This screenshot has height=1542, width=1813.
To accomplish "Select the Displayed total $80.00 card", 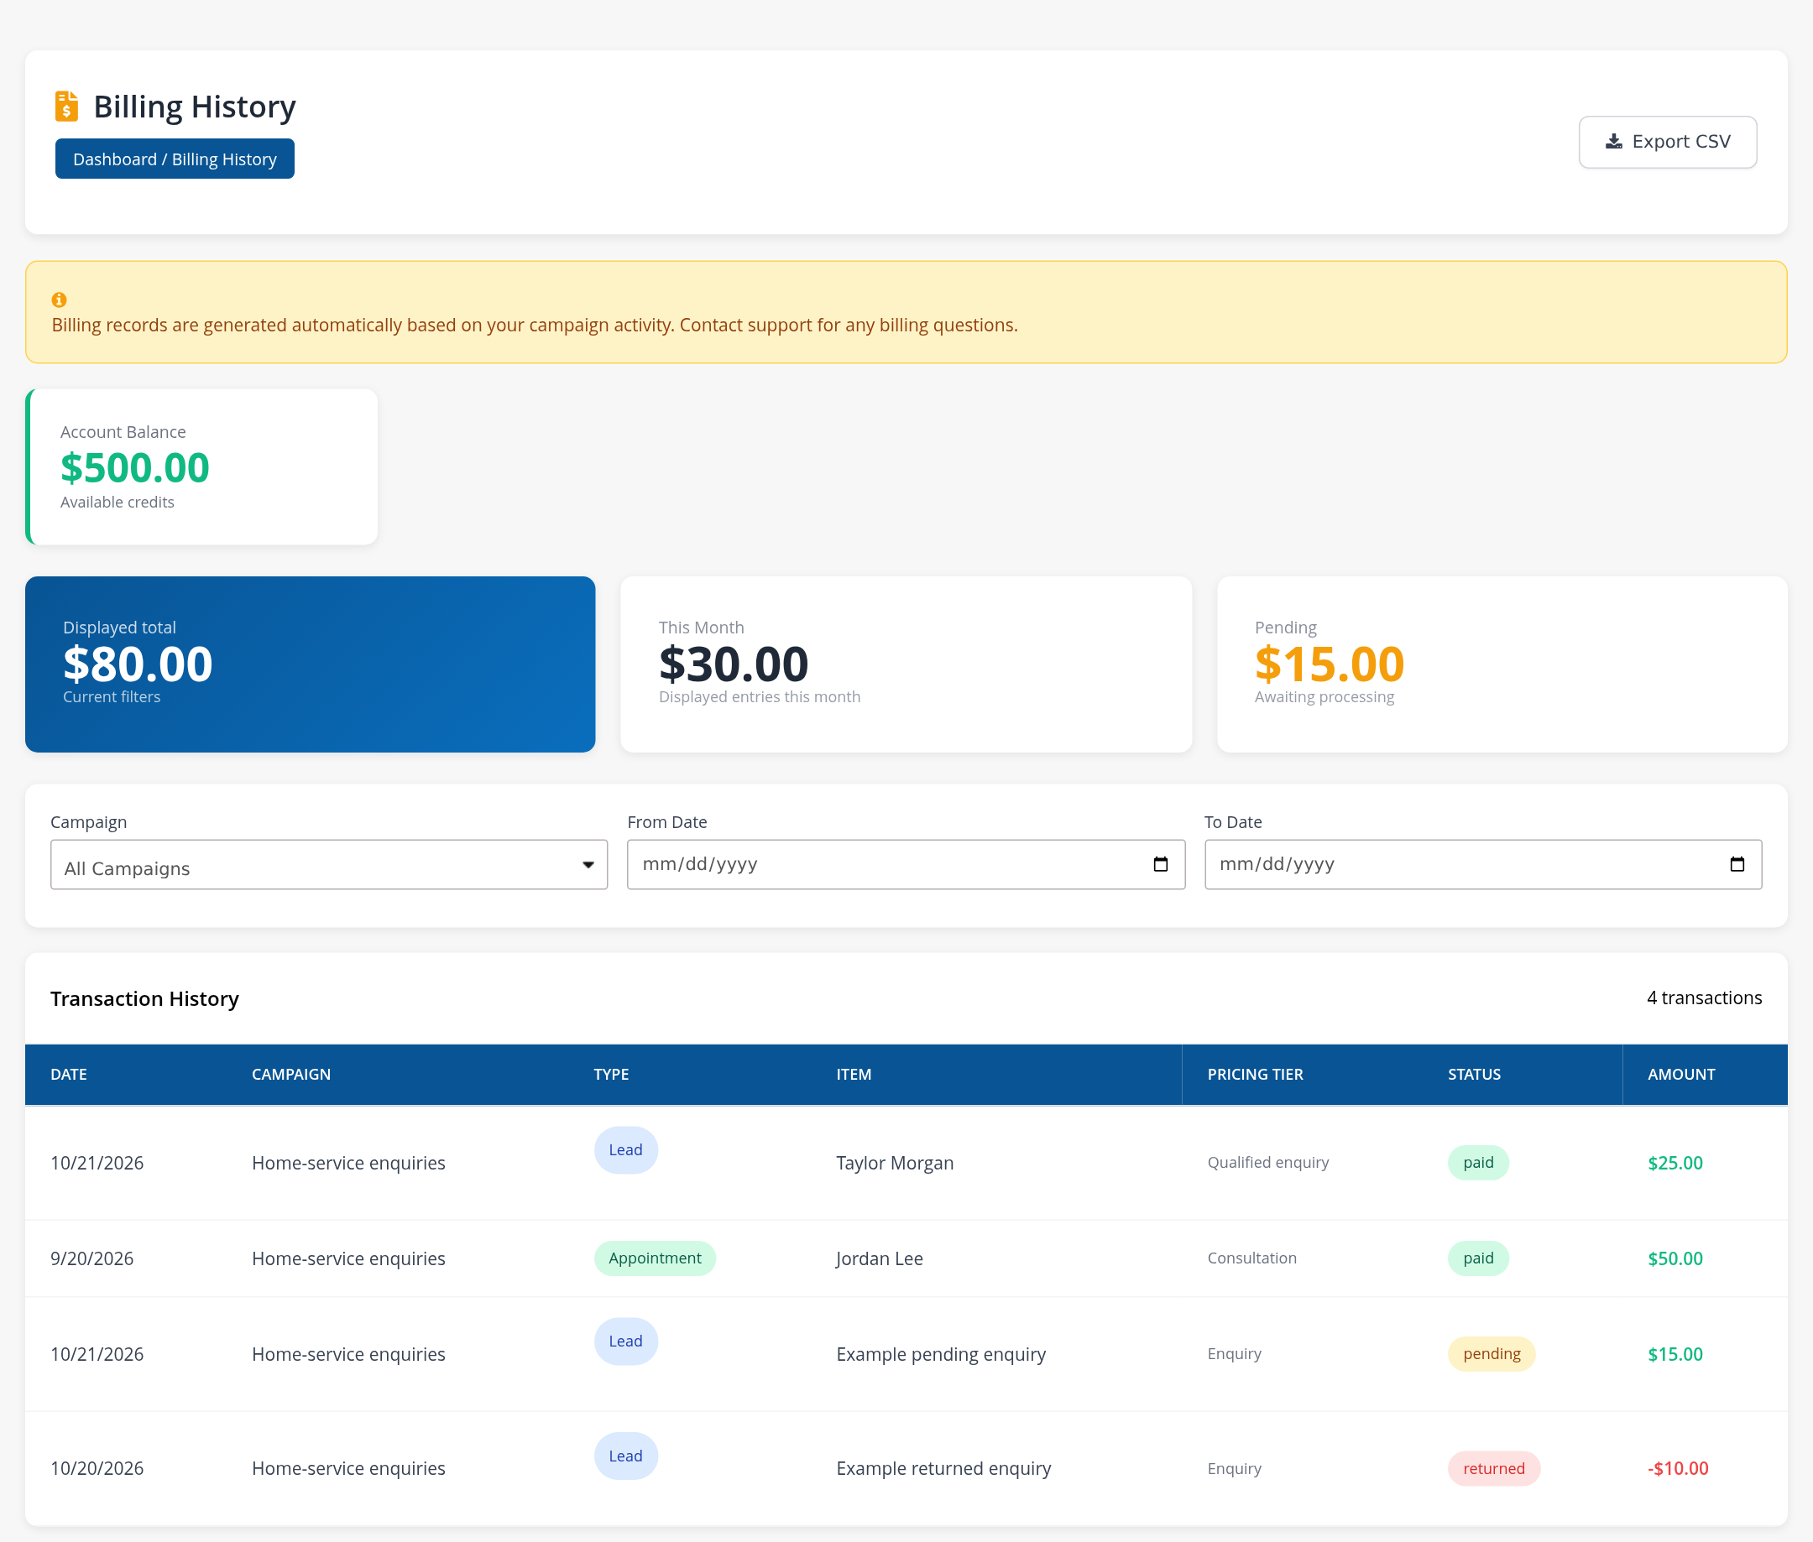I will (311, 664).
